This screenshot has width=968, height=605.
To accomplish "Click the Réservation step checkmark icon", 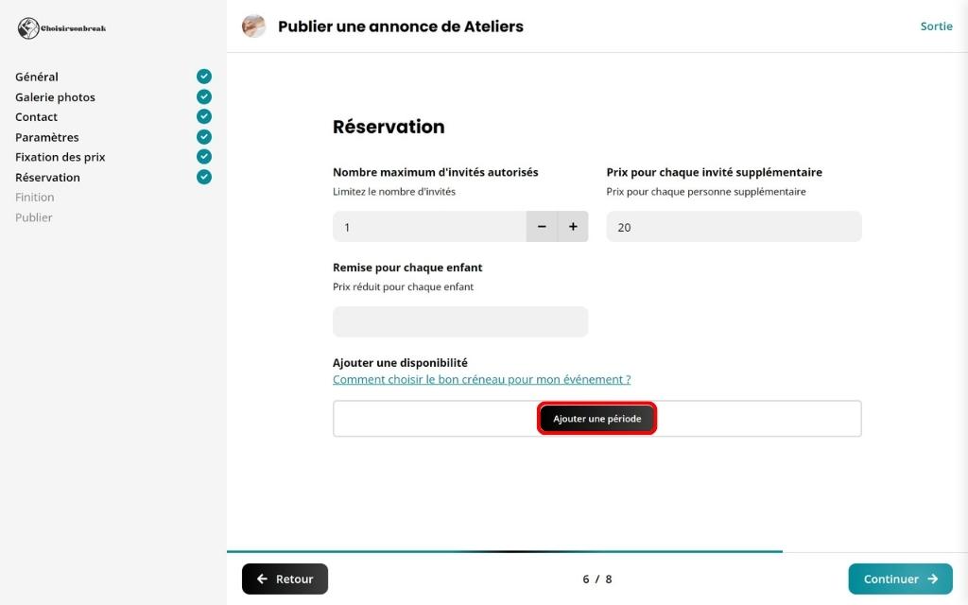I will [x=204, y=177].
